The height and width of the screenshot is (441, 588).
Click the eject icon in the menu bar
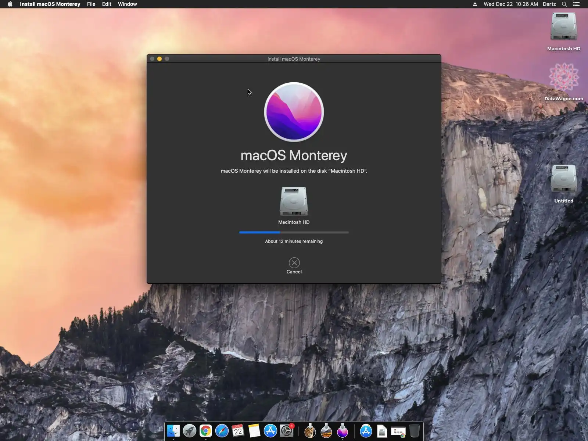tap(475, 4)
